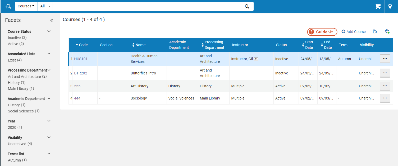Click the location pin icon
This screenshot has height=166, width=398.
point(390,6)
